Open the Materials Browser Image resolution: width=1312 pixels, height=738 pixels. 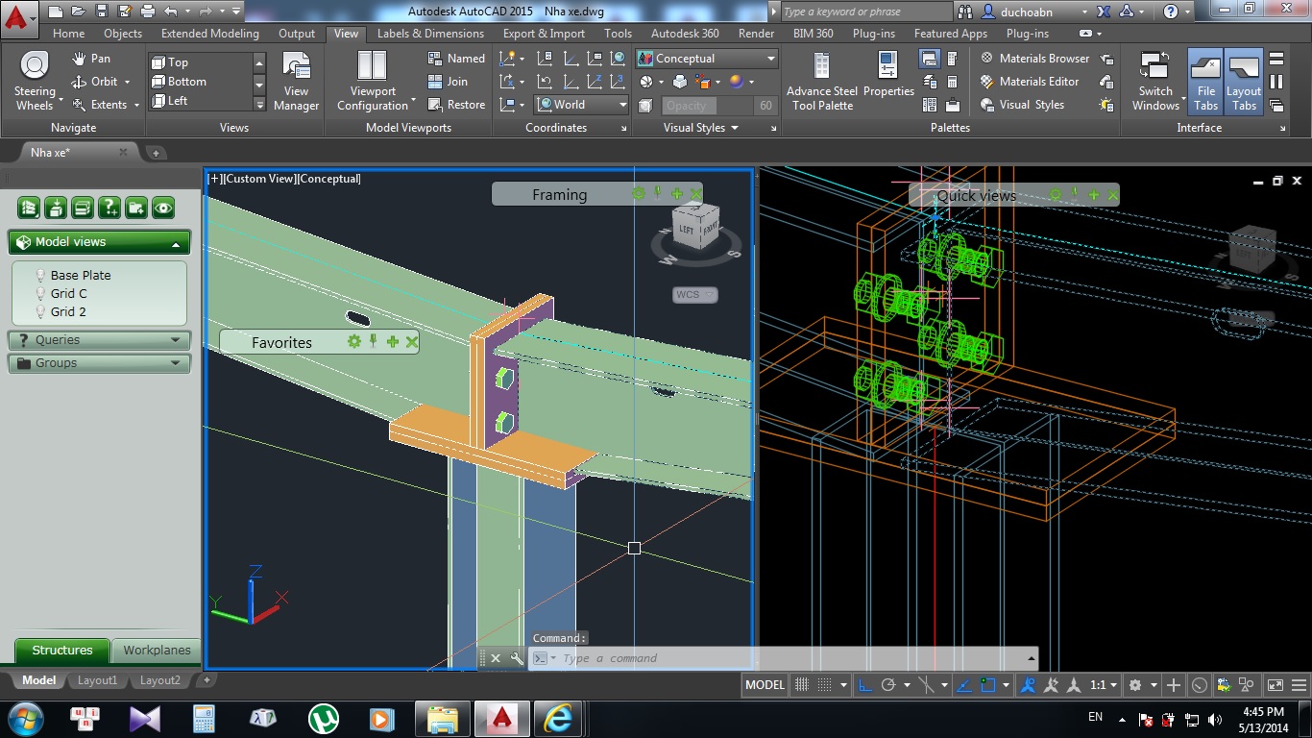[1034, 59]
